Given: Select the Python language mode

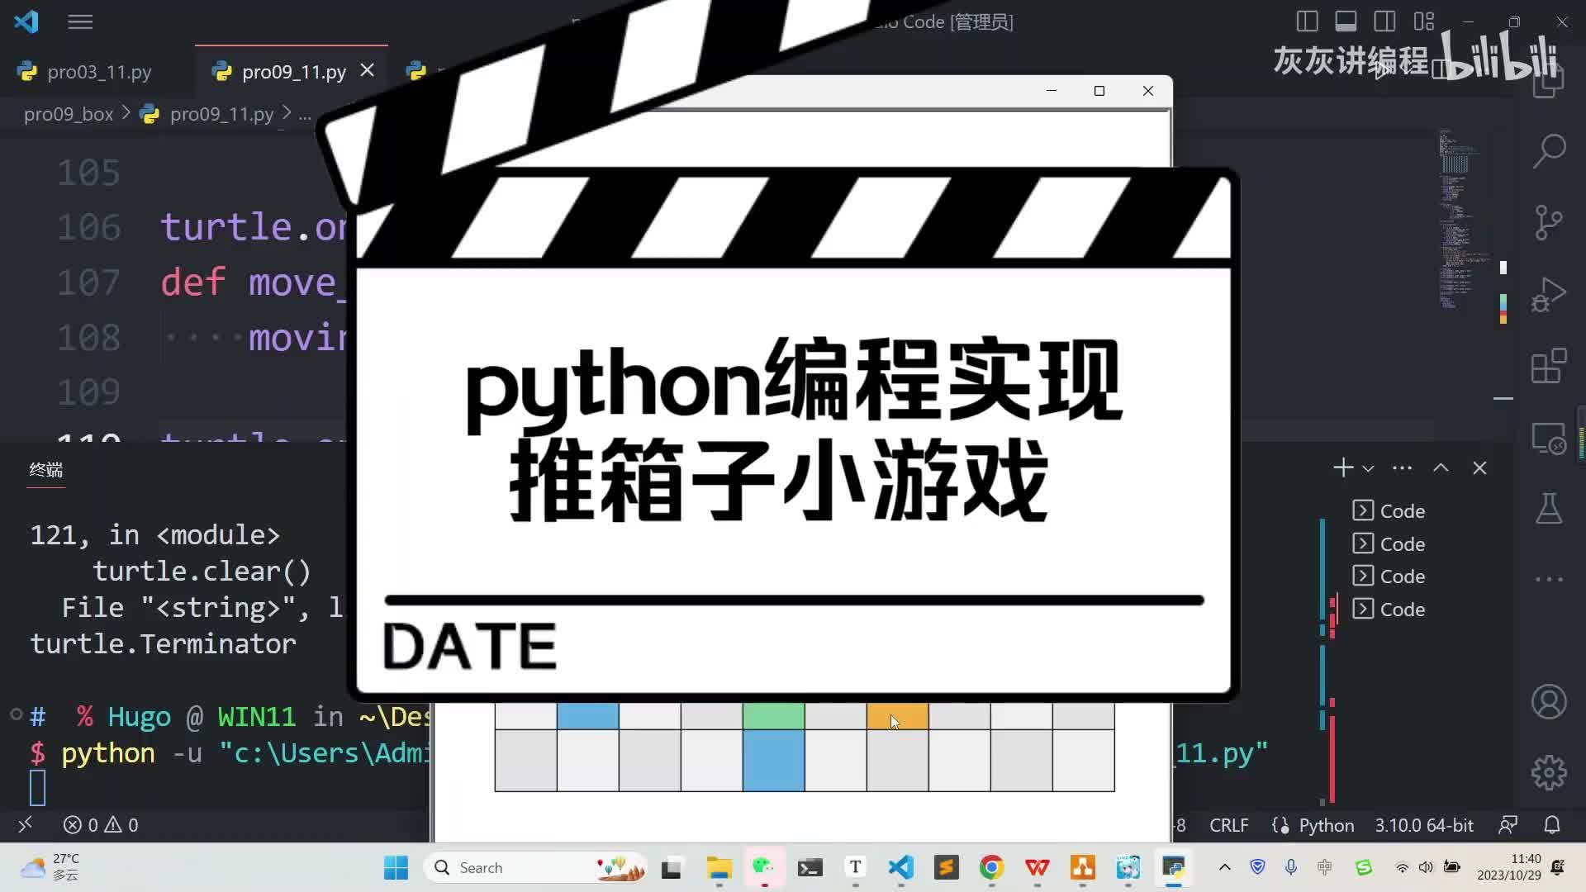Looking at the screenshot, I should coord(1326,825).
